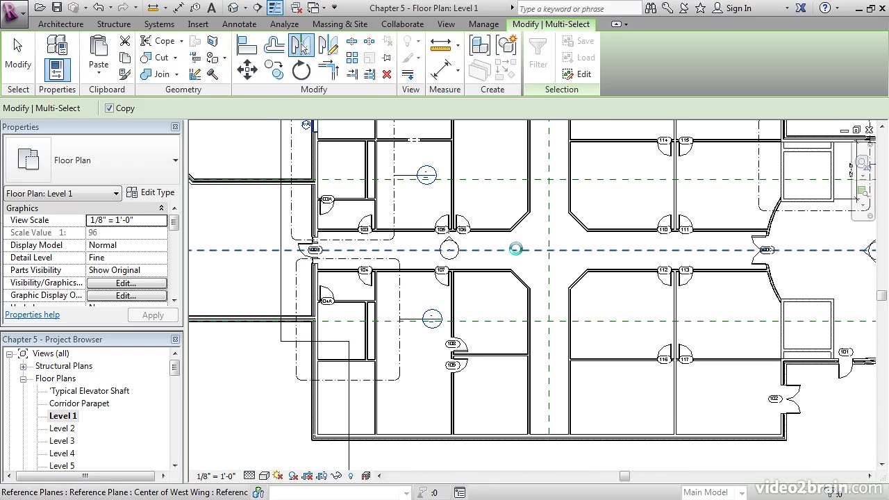
Task: Open the Collaborate ribbon tab
Action: (x=402, y=24)
